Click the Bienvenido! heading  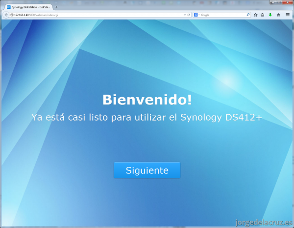[x=147, y=100]
